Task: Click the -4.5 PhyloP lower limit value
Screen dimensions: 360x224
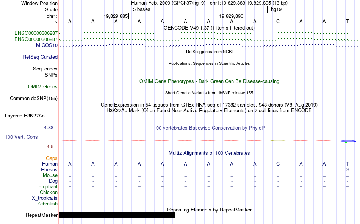Action: 49,147
